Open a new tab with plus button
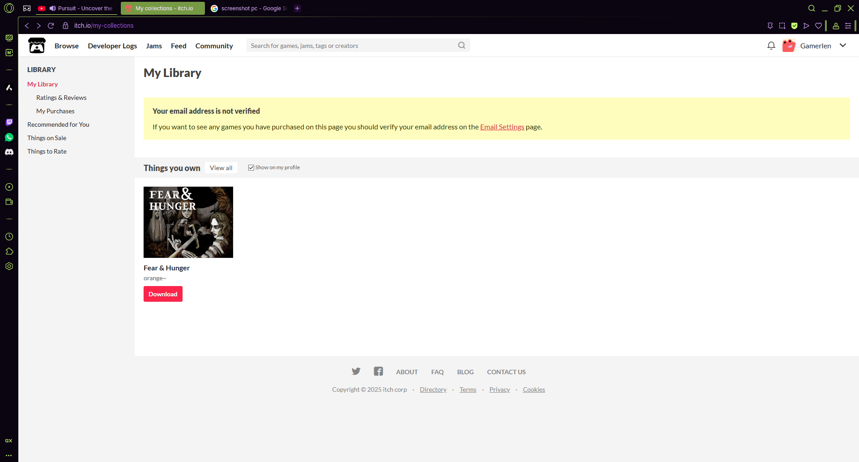This screenshot has width=859, height=462. click(x=297, y=8)
